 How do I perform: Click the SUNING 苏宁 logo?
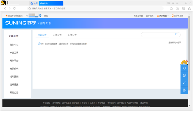pos(21,23)
